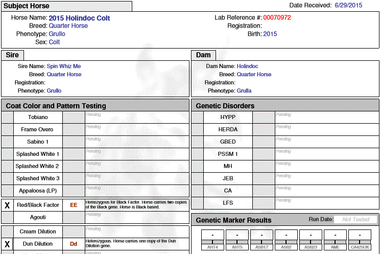Click the AHT5 marker box
The height and width of the screenshot is (254, 381).
click(237, 240)
